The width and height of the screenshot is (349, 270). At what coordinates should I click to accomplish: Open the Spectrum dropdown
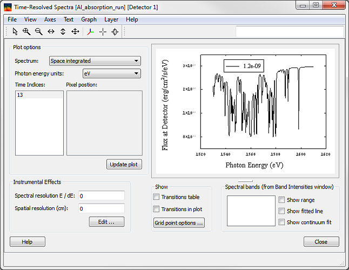pyautogui.click(x=95, y=61)
